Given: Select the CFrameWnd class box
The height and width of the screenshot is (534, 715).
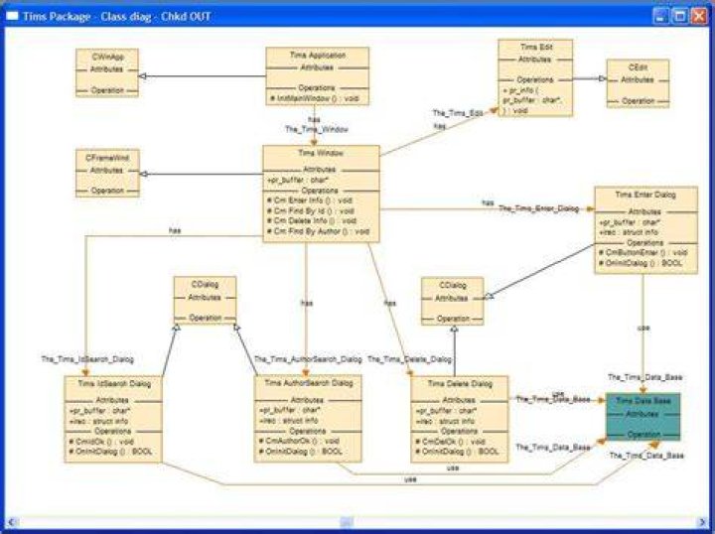Looking at the screenshot, I should pos(107,173).
